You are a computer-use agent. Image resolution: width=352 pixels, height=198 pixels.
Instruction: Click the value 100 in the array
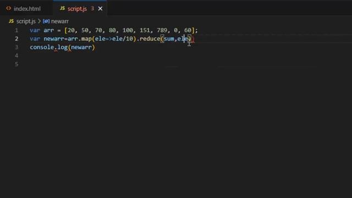128,30
